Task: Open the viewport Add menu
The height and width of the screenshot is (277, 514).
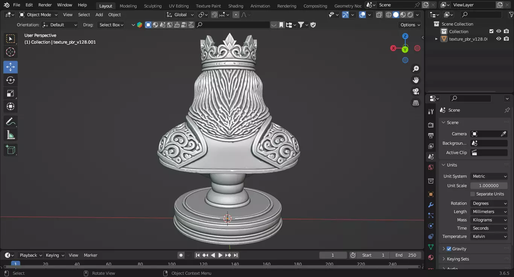Action: 99,15
